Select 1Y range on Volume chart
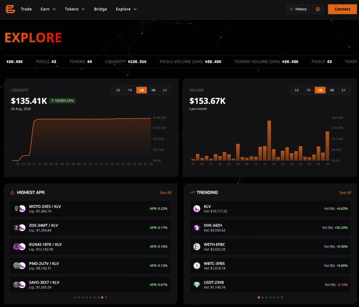The image size is (359, 307). click(344, 90)
